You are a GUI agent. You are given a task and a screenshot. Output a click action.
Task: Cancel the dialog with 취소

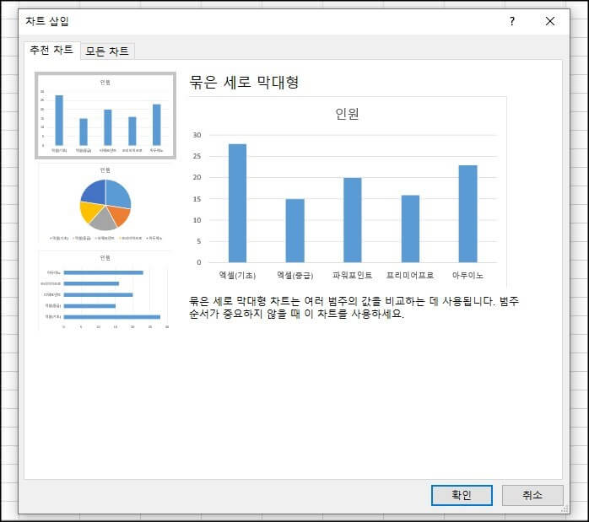point(532,495)
